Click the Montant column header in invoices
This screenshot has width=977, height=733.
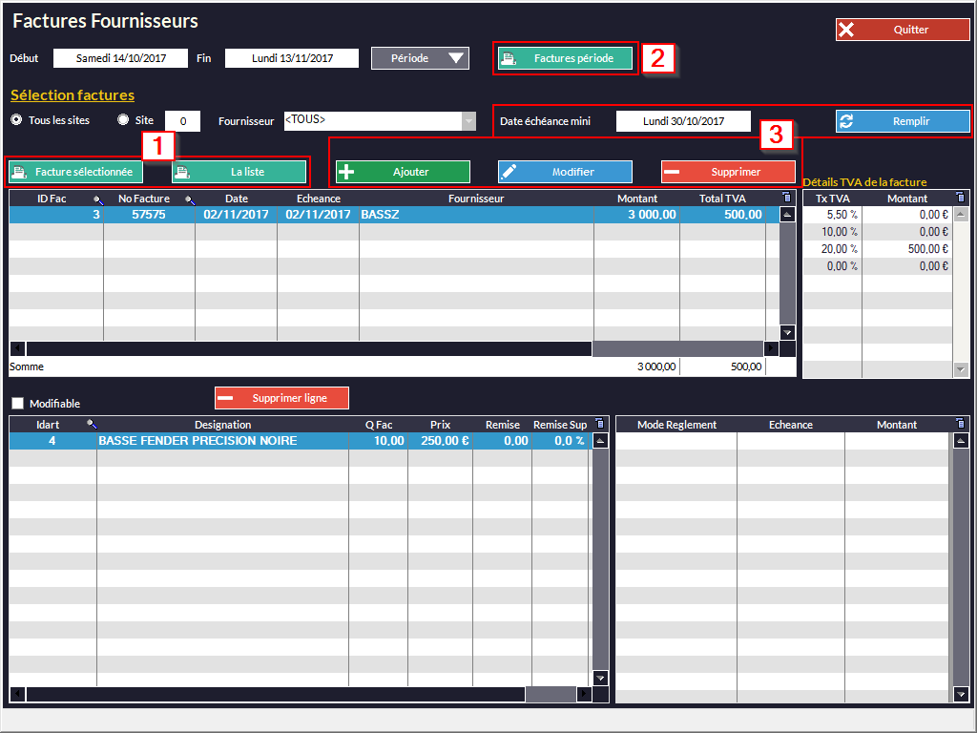636,199
